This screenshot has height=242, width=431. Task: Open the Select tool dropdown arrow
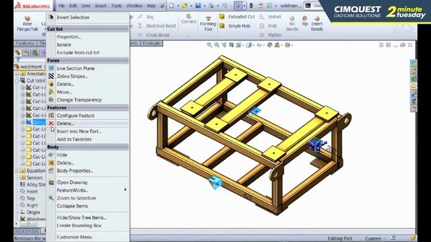(x=244, y=6)
